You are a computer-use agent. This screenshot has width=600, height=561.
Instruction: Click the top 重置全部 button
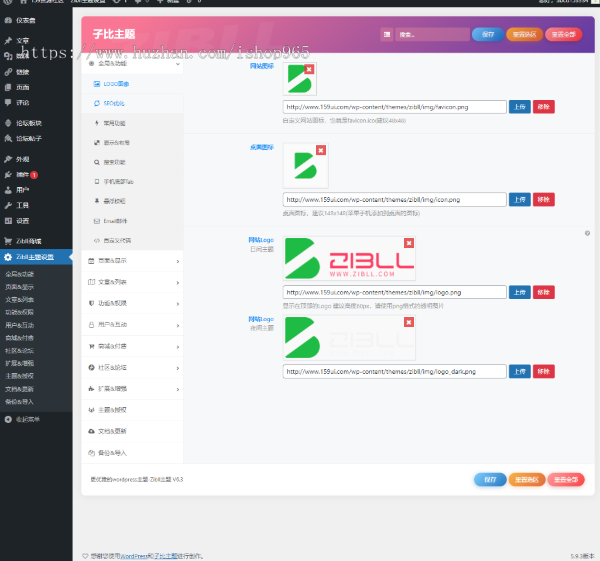[x=563, y=35]
